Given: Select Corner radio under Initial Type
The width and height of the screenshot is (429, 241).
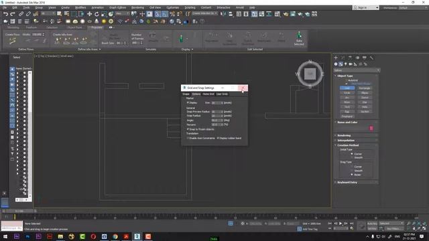Looking at the screenshot, I should click(352, 154).
